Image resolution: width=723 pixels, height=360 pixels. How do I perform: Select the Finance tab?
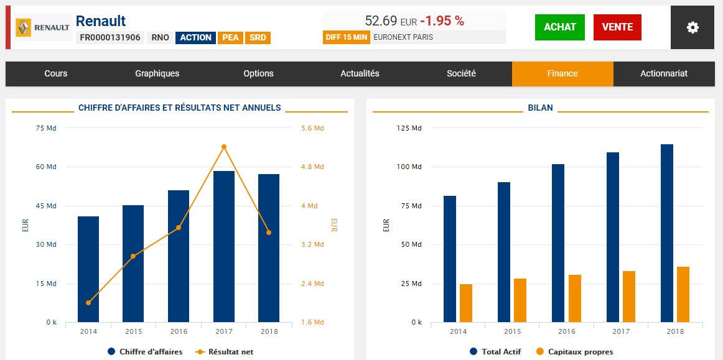click(x=562, y=74)
